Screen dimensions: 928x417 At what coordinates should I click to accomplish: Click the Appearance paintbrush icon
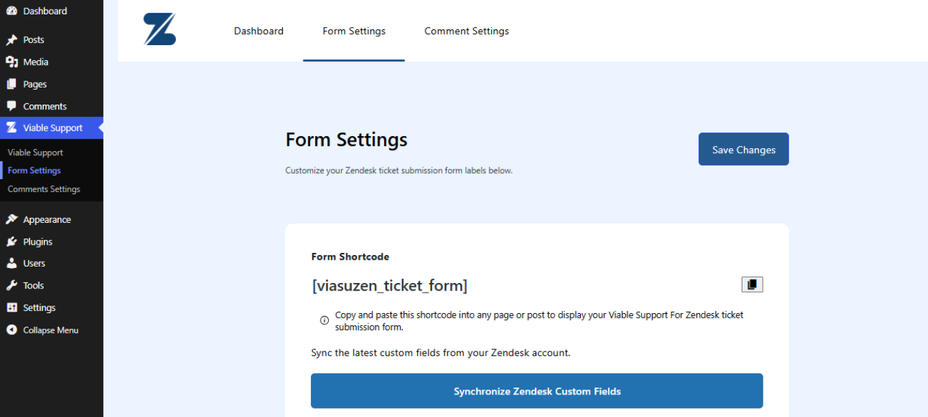coord(12,219)
